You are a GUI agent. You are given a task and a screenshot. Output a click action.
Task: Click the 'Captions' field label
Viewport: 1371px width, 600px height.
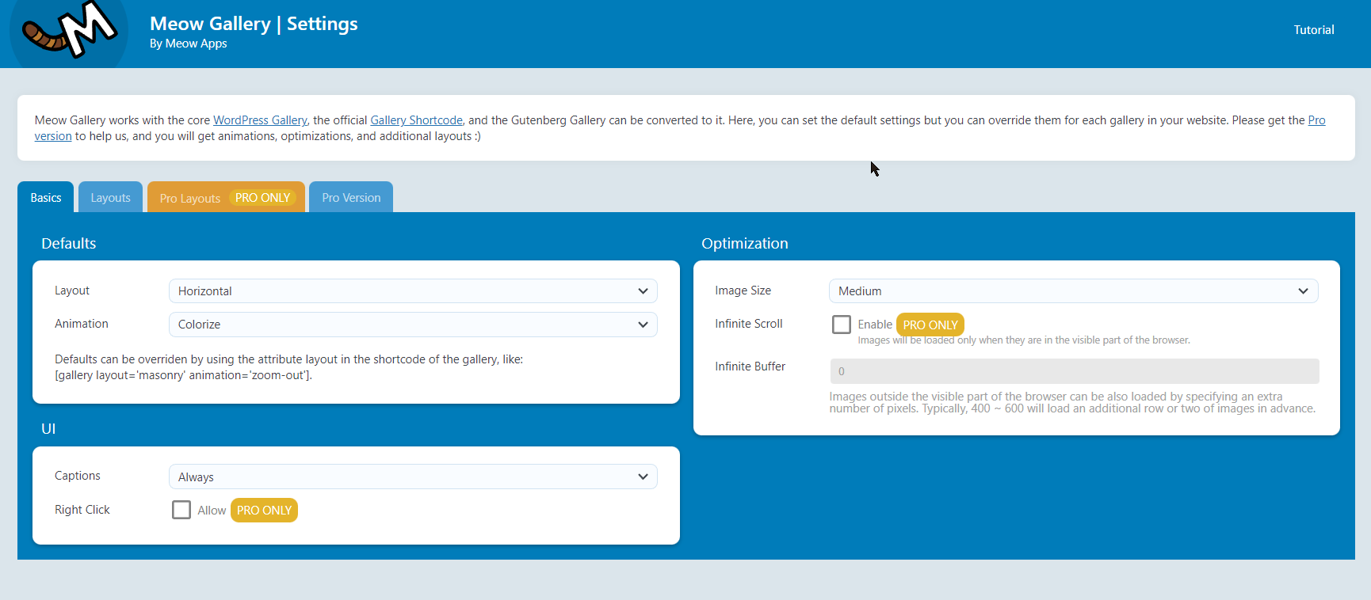[78, 476]
